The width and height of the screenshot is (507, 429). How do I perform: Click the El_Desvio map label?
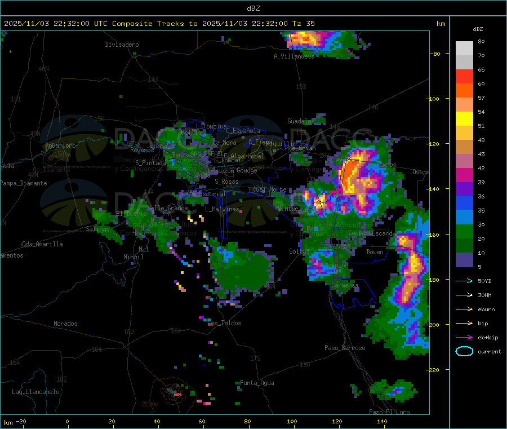(132, 214)
